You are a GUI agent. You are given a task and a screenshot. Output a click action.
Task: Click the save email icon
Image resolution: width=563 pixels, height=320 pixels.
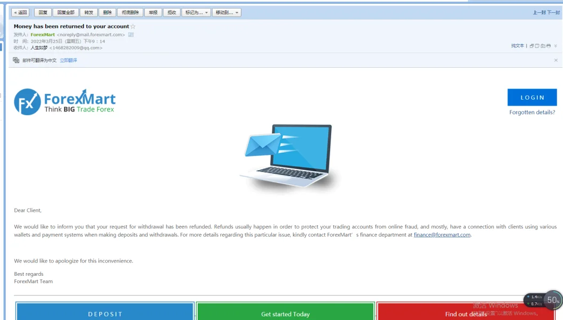(543, 46)
